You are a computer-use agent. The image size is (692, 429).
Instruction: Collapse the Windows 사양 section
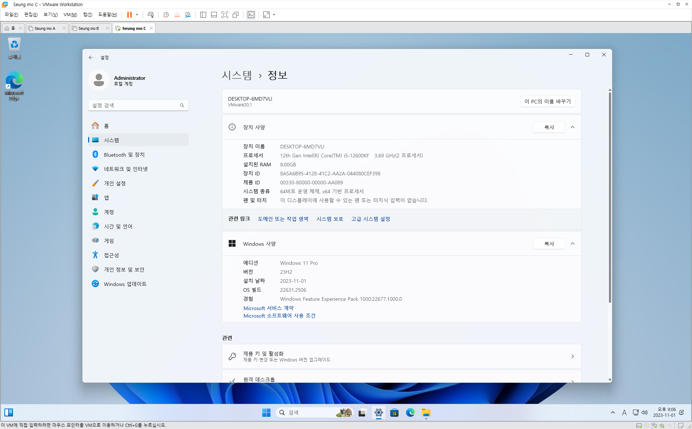(573, 244)
